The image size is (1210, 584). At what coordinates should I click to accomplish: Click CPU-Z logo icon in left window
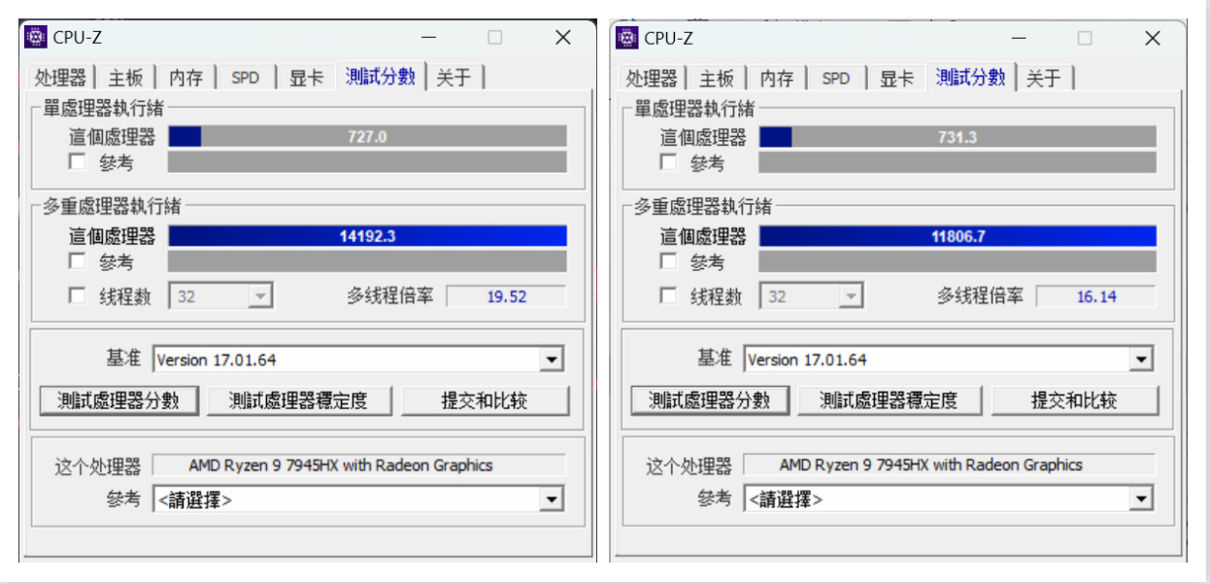[36, 38]
